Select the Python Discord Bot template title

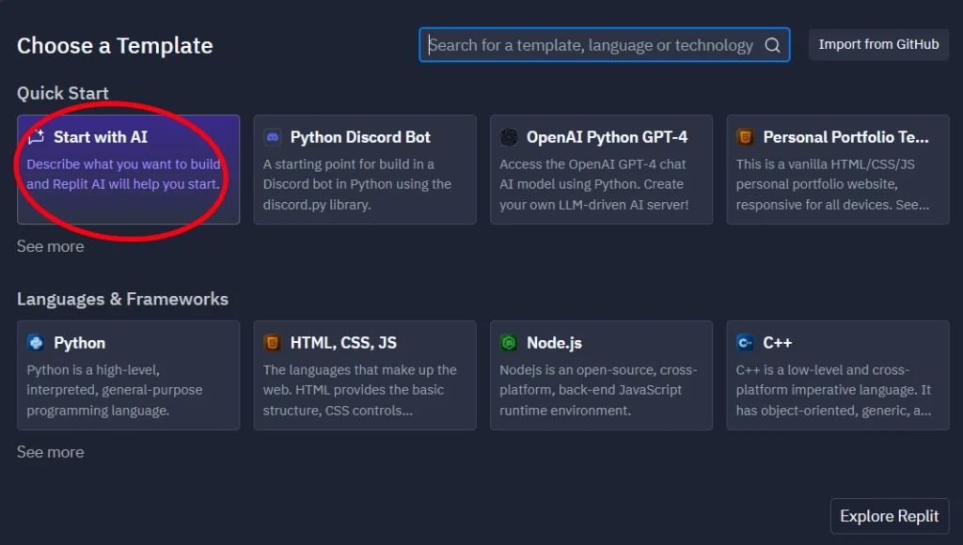tap(360, 137)
